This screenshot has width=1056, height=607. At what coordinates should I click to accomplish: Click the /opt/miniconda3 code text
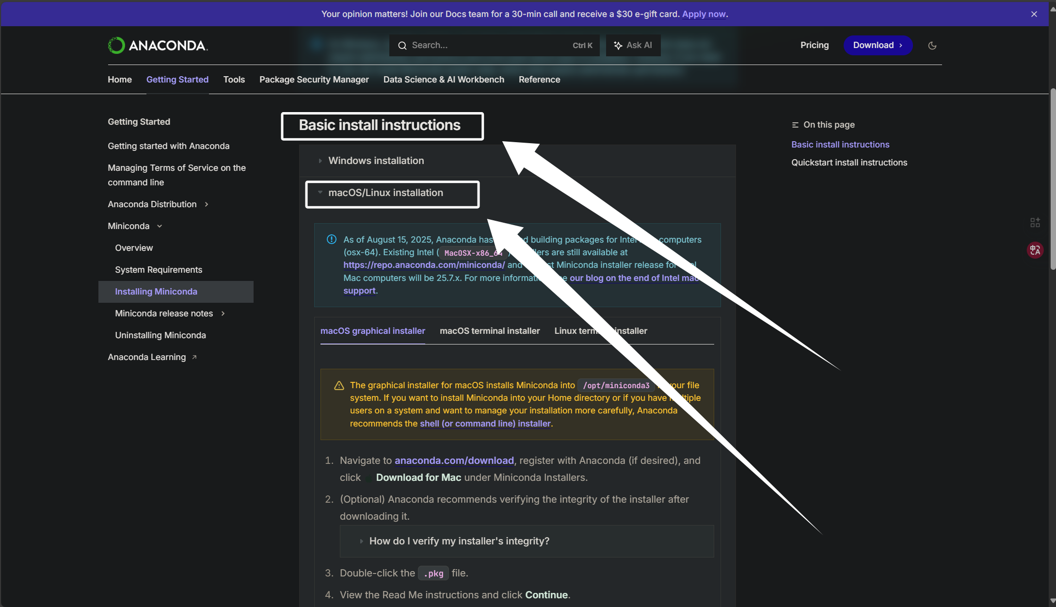(616, 385)
